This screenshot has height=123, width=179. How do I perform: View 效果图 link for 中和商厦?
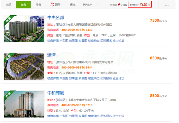[x=73, y=116]
